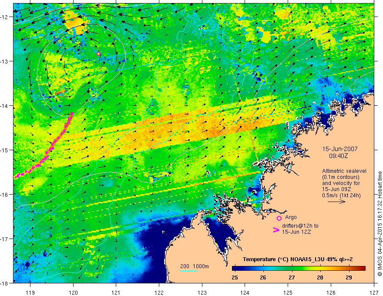This screenshot has height=296, width=383.
Task: Click the magenta Argo legend circle
Action: (279, 218)
